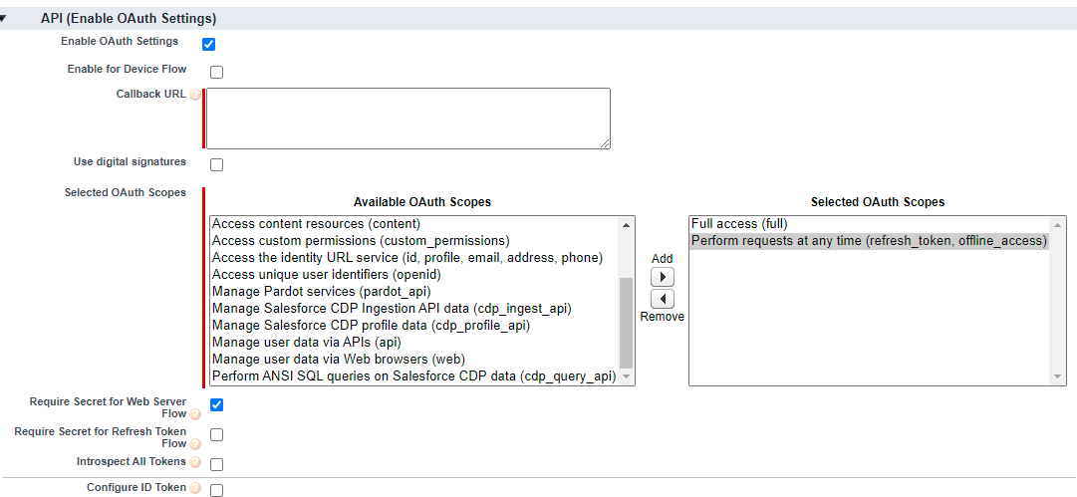Click the down arrow of the Selected OAuth Scopes scrollbar
The height and width of the screenshot is (497, 1077).
point(1058,376)
